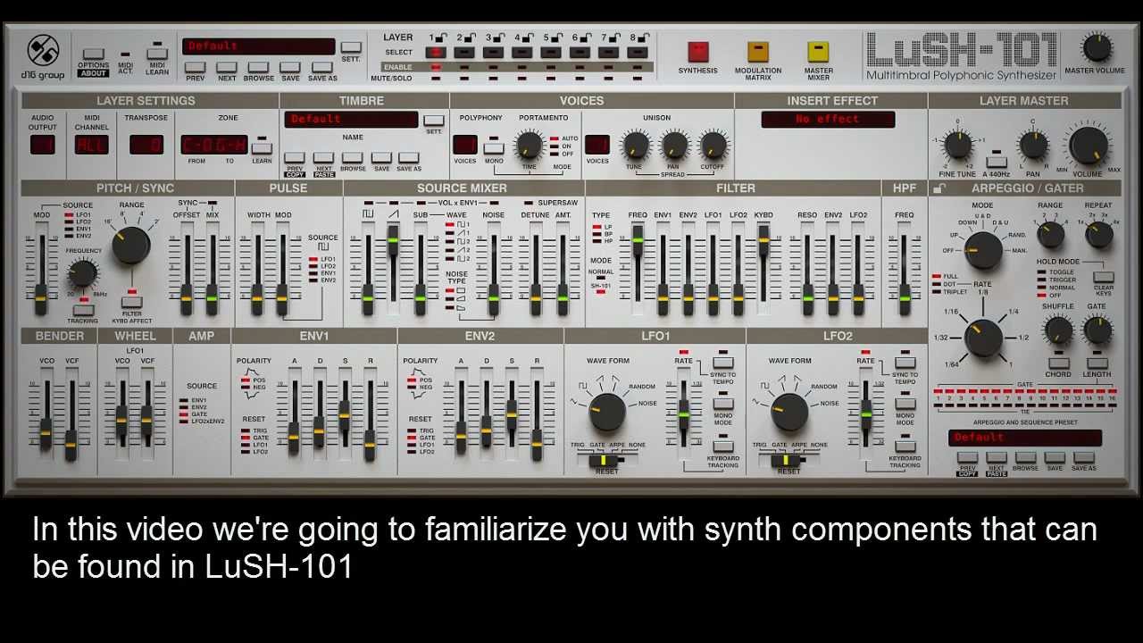1143x643 pixels.
Task: Click the Arpeggio Range knob
Action: pos(1050,235)
